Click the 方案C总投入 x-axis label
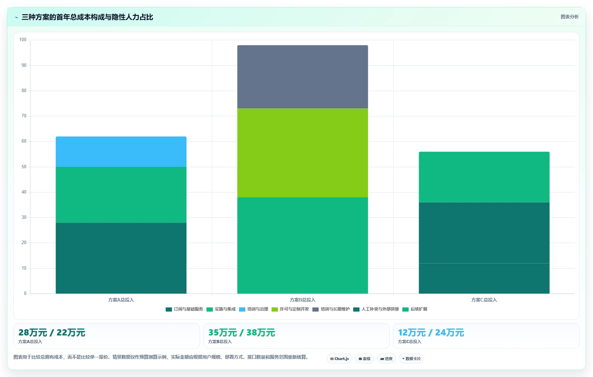The height and width of the screenshot is (377, 593). (x=484, y=300)
